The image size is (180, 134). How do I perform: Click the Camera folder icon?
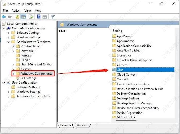(x=114, y=65)
